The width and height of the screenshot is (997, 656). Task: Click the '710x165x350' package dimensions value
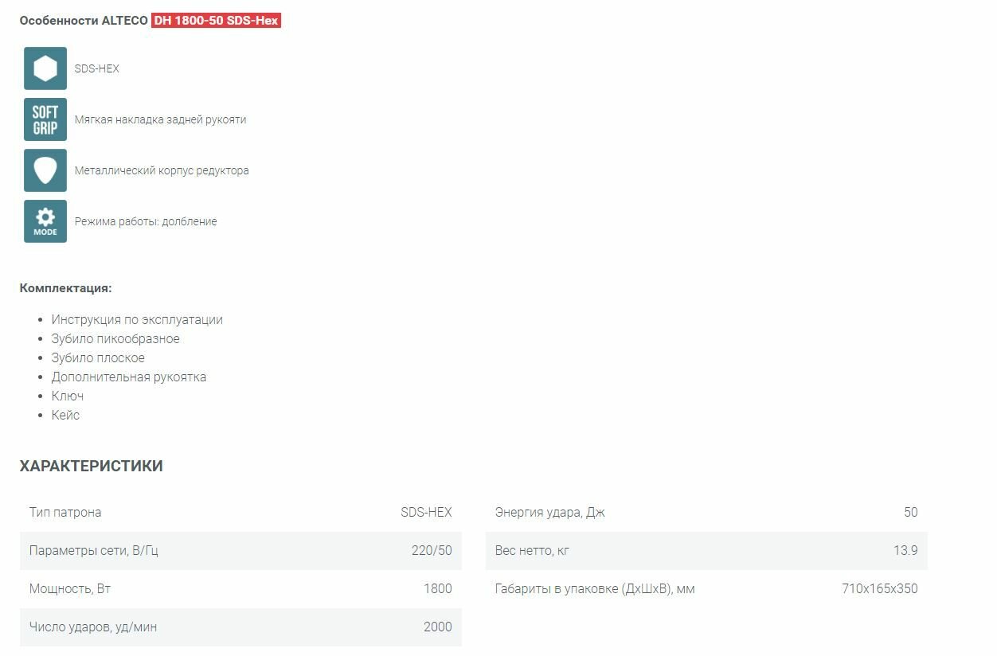pos(880,589)
